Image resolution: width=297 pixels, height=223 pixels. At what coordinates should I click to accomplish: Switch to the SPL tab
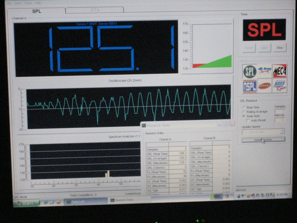(x=36, y=11)
